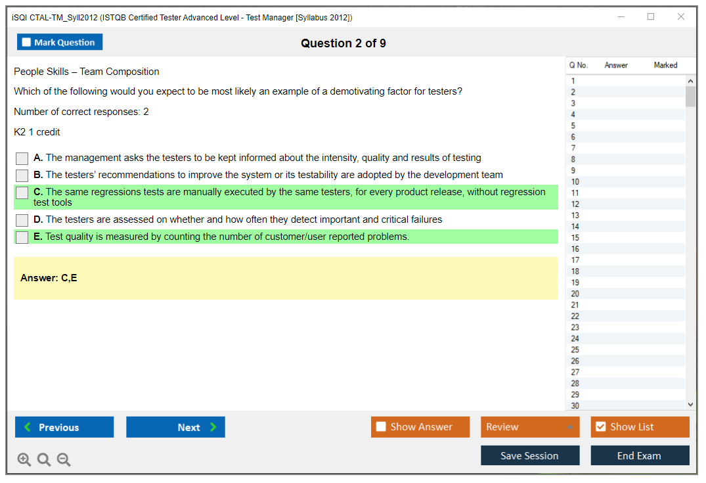Click the zoom out magnifier icon
706x483 pixels.
click(x=64, y=459)
